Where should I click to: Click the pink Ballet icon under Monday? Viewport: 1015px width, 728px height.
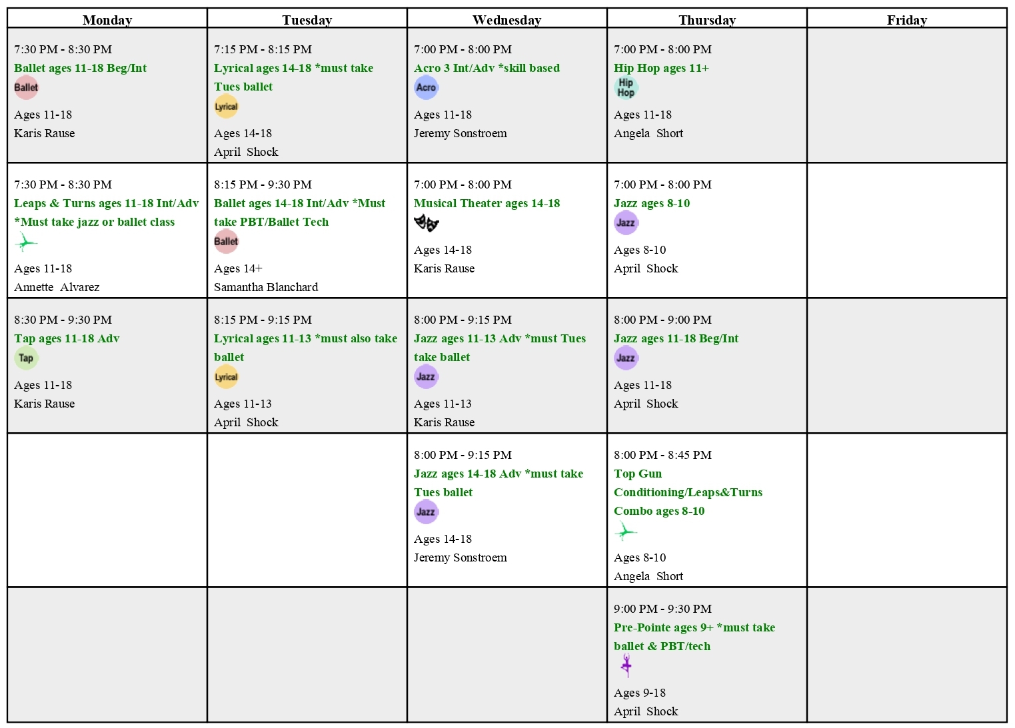click(x=27, y=87)
